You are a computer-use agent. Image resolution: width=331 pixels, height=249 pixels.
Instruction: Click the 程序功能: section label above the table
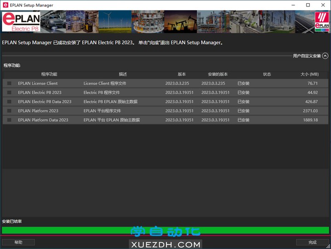pos(12,65)
